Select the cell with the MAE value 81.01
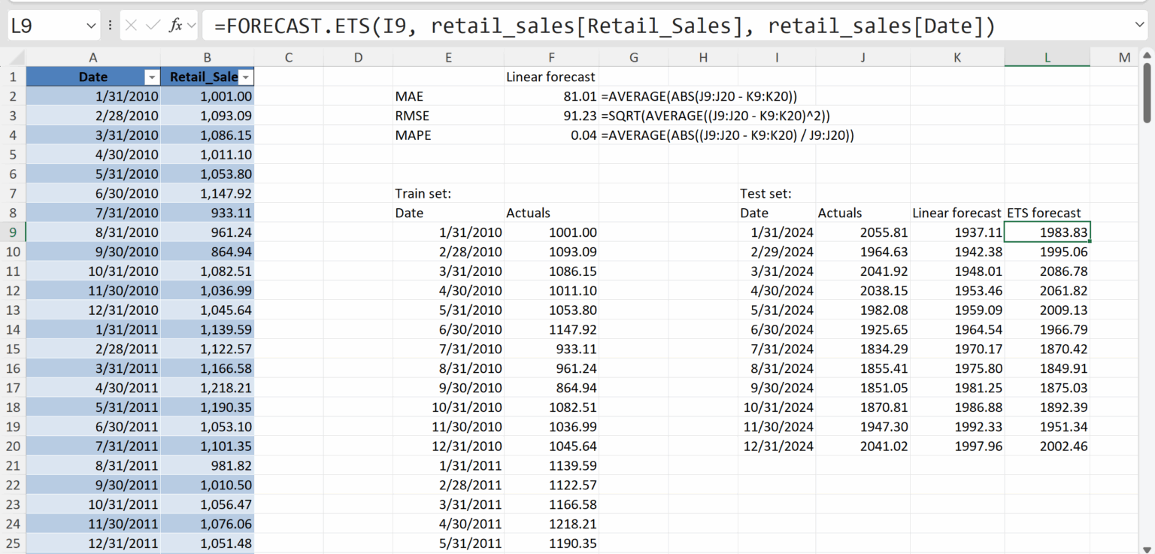This screenshot has height=554, width=1155. coord(551,97)
